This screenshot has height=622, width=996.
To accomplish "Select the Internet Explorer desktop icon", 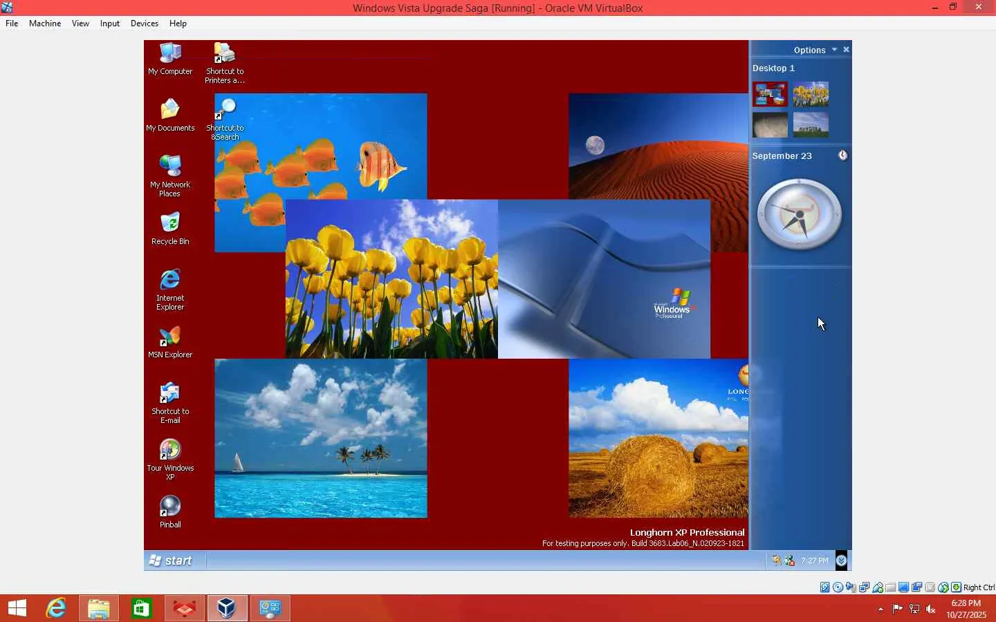I will coord(170,289).
